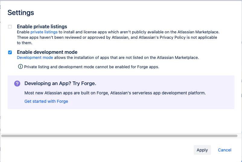Screen dimensions: 242x162
Task: Click the 'Developing an App? Try Forge.' heading
Action: (x=60, y=83)
